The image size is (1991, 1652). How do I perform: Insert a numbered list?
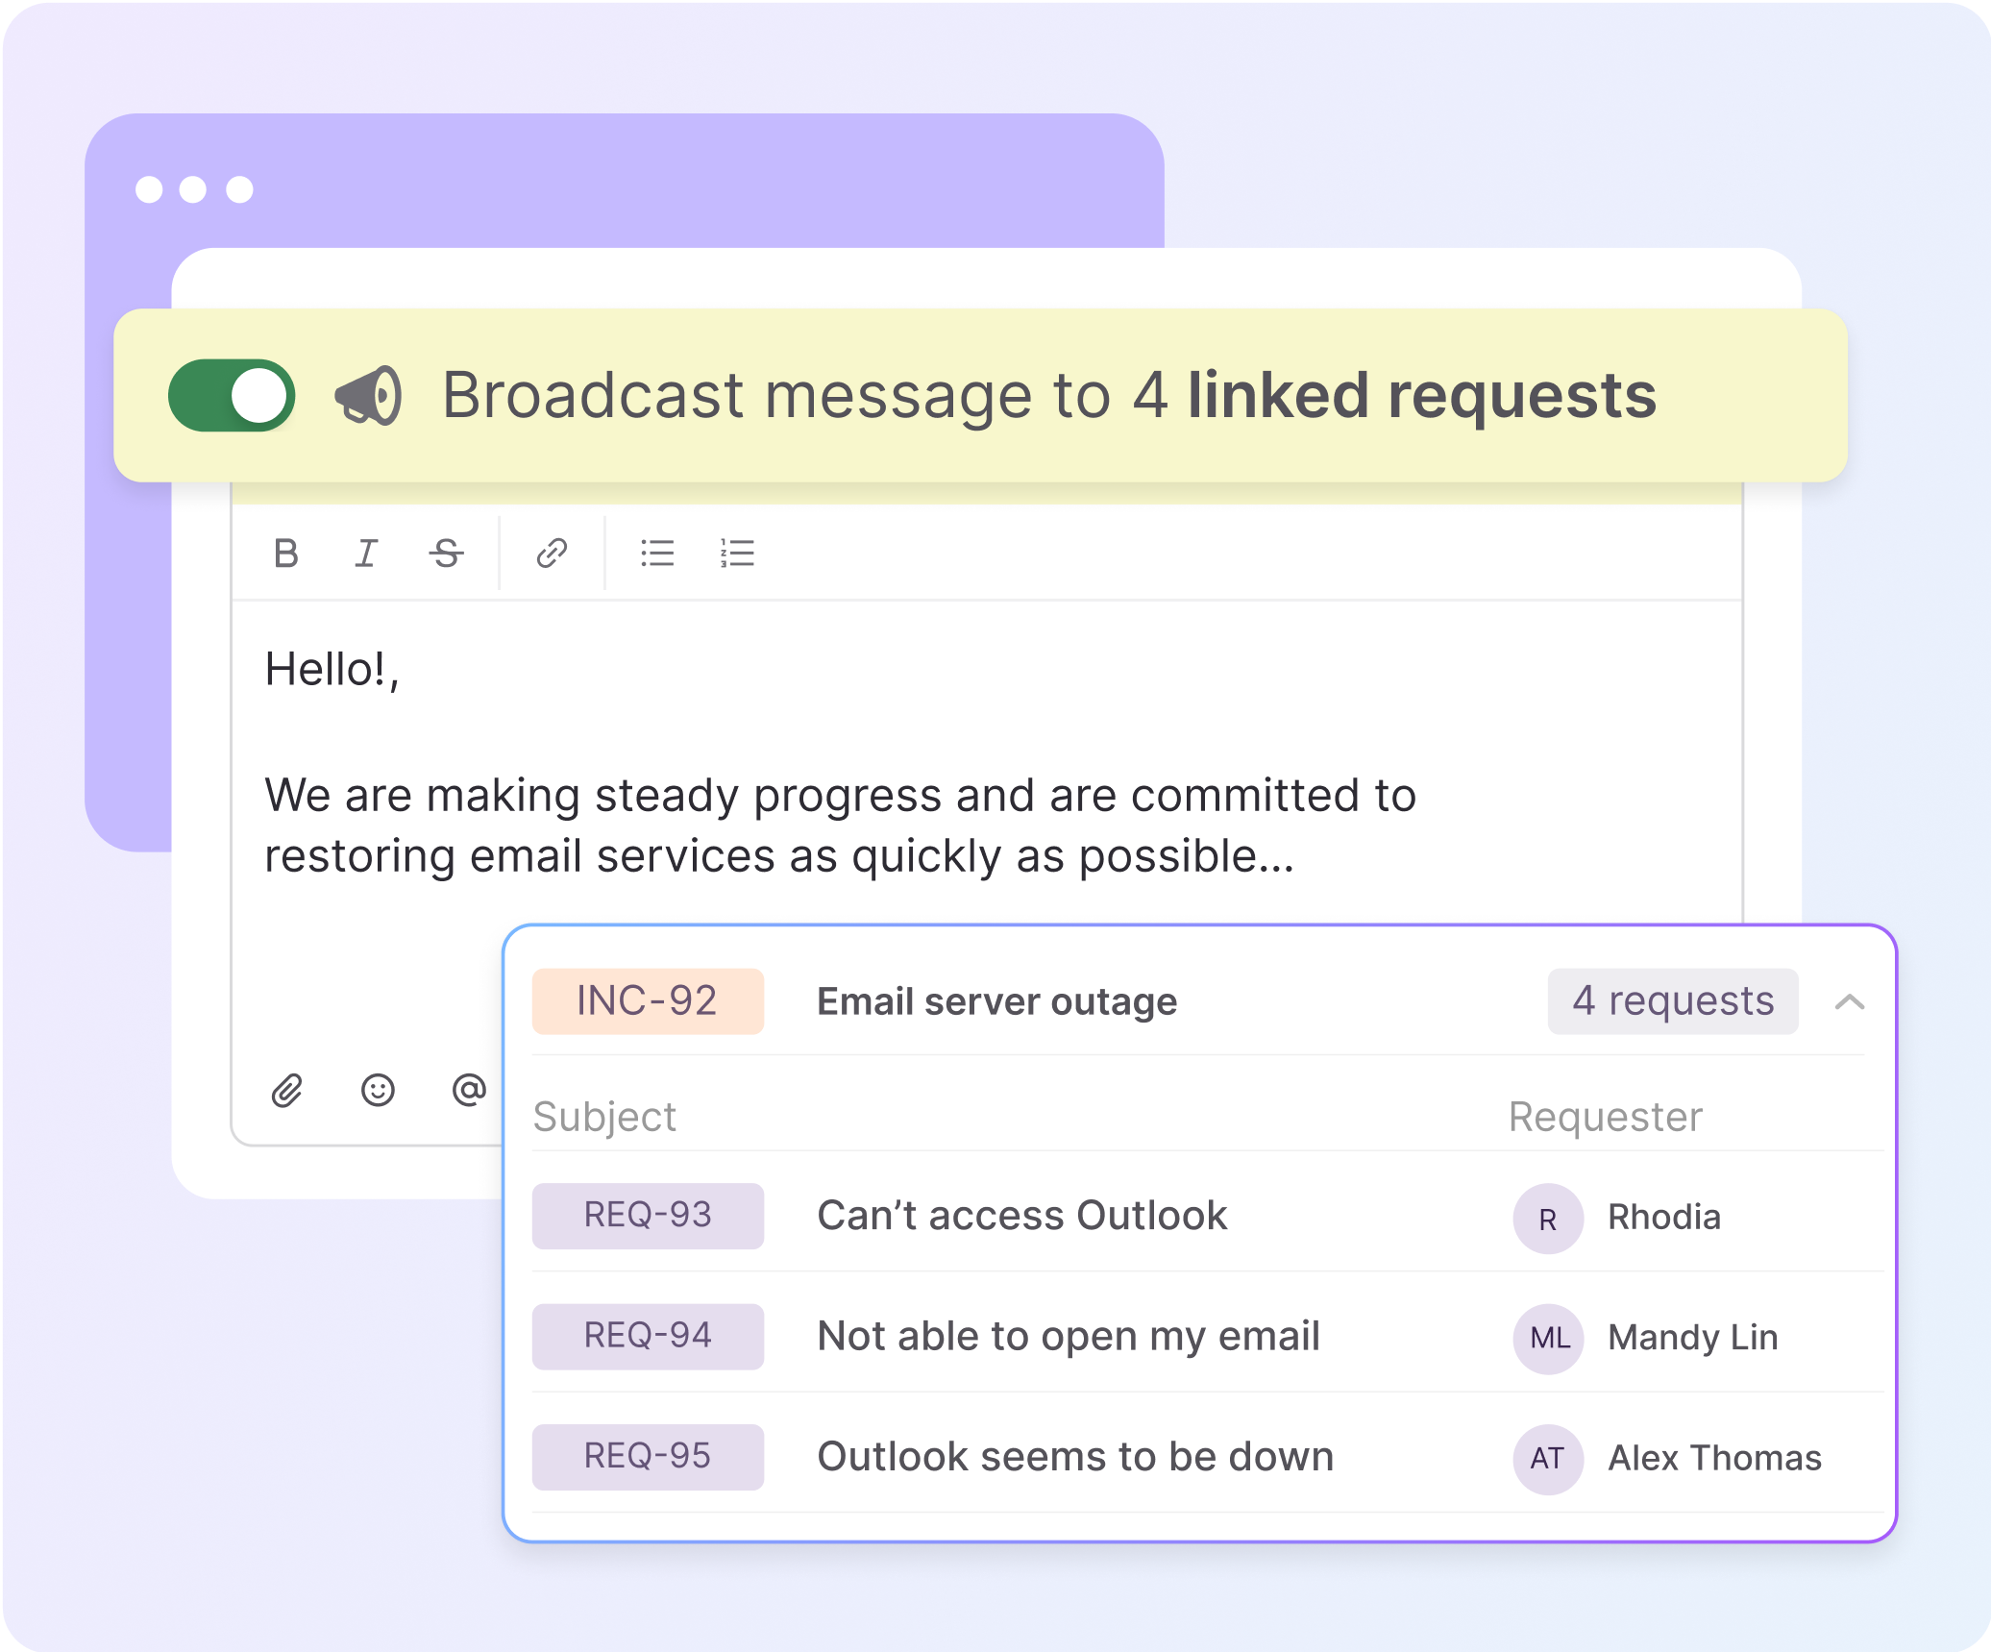(x=737, y=554)
